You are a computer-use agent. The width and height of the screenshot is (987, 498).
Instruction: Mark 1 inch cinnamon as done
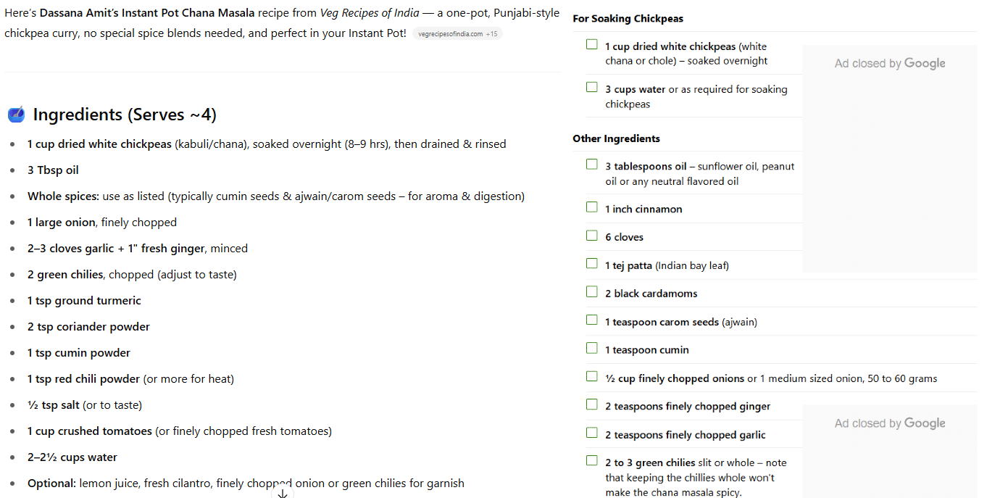(x=592, y=207)
